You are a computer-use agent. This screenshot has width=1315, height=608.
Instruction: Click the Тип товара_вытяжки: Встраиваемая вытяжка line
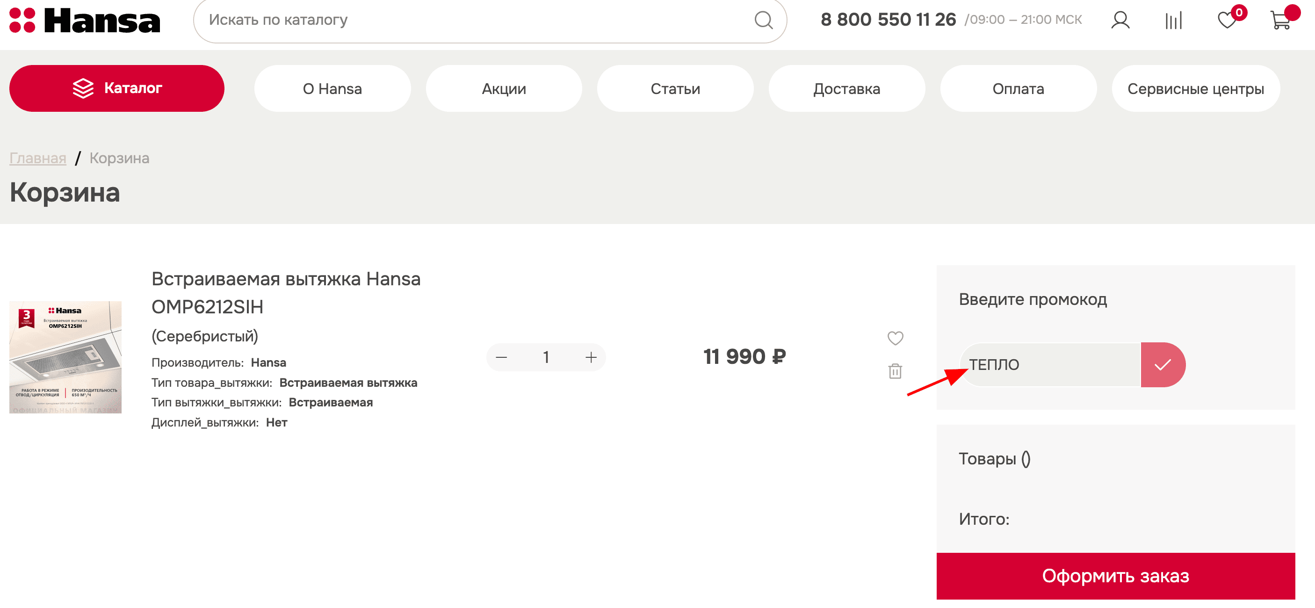[x=284, y=383]
